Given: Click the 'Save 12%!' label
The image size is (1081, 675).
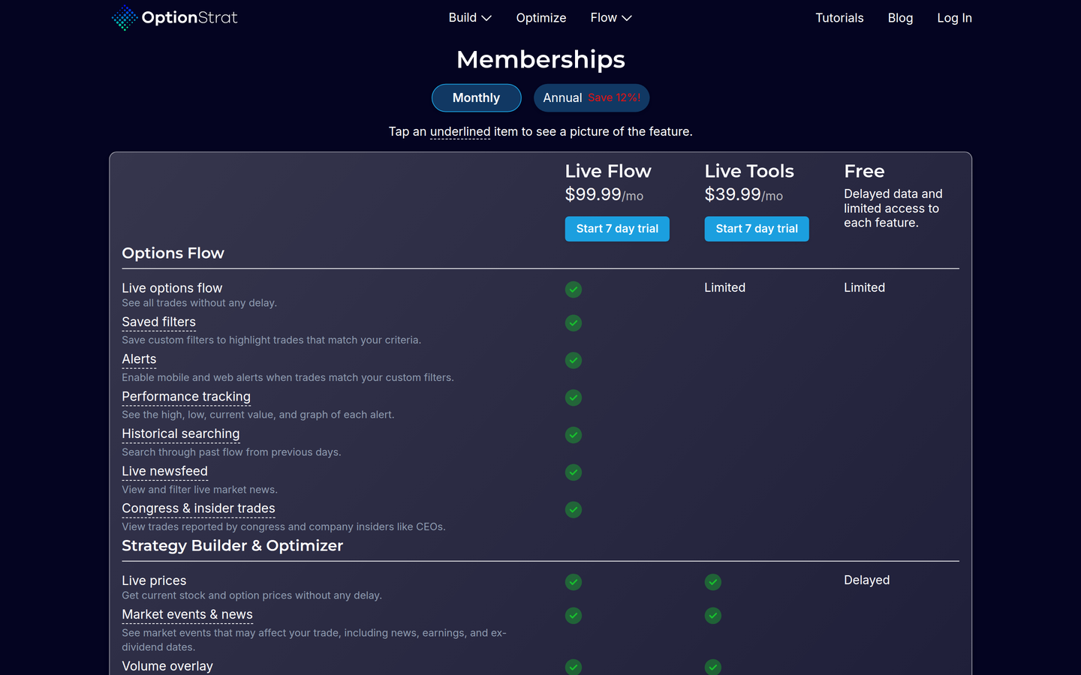Looking at the screenshot, I should coord(614,98).
